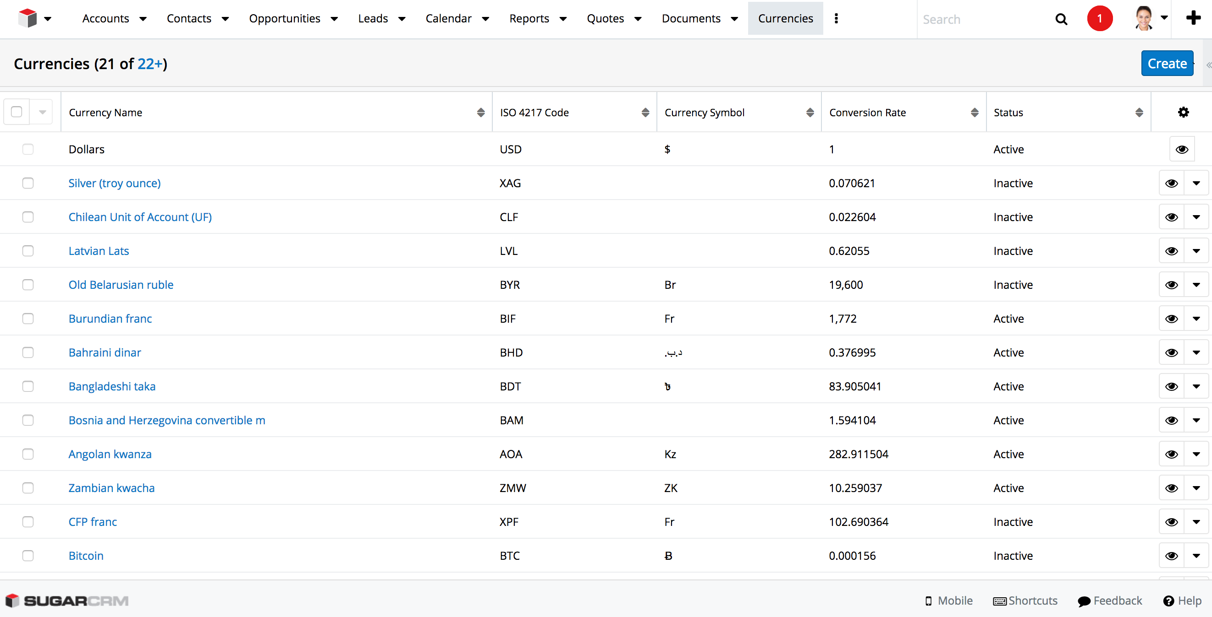1212x617 pixels.
Task: Open keyboard Shortcuts in footer
Action: pos(1025,601)
